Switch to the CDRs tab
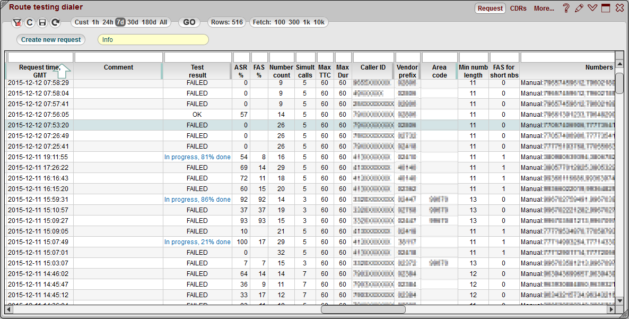629x319 pixels. tap(518, 8)
